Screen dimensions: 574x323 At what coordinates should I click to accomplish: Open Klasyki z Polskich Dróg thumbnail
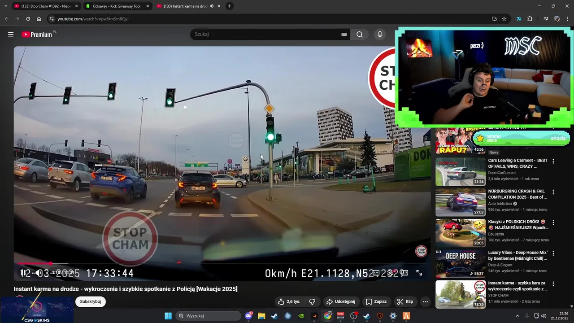461,233
